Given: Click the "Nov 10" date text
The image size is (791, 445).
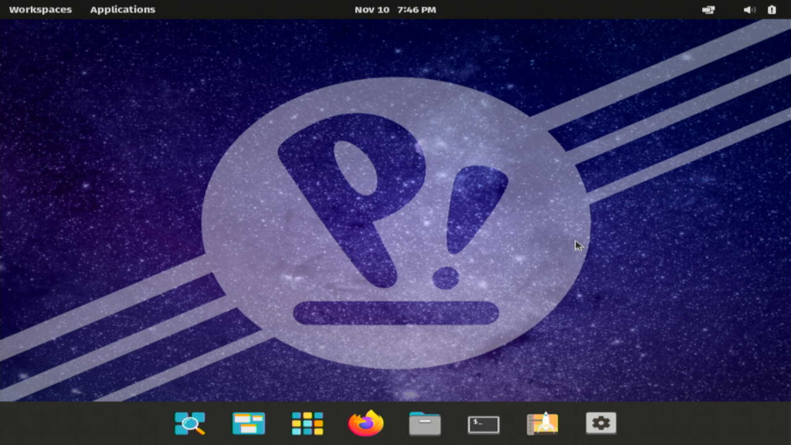Looking at the screenshot, I should 372,9.
